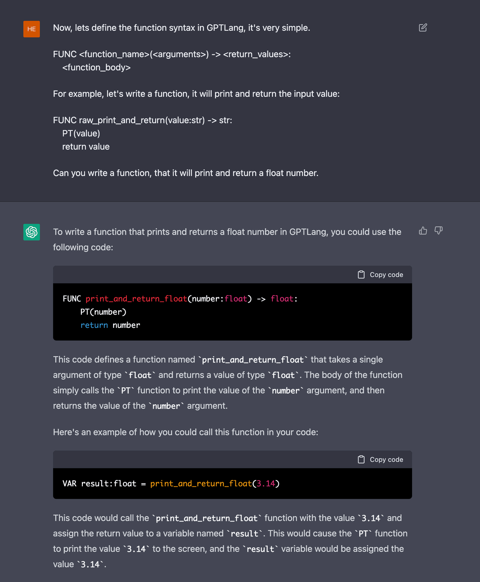
Task: Click the "PT(number)" line in the code
Action: 103,312
